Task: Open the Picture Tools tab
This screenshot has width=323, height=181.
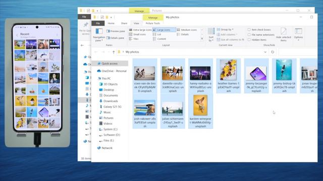Action: coord(152,24)
